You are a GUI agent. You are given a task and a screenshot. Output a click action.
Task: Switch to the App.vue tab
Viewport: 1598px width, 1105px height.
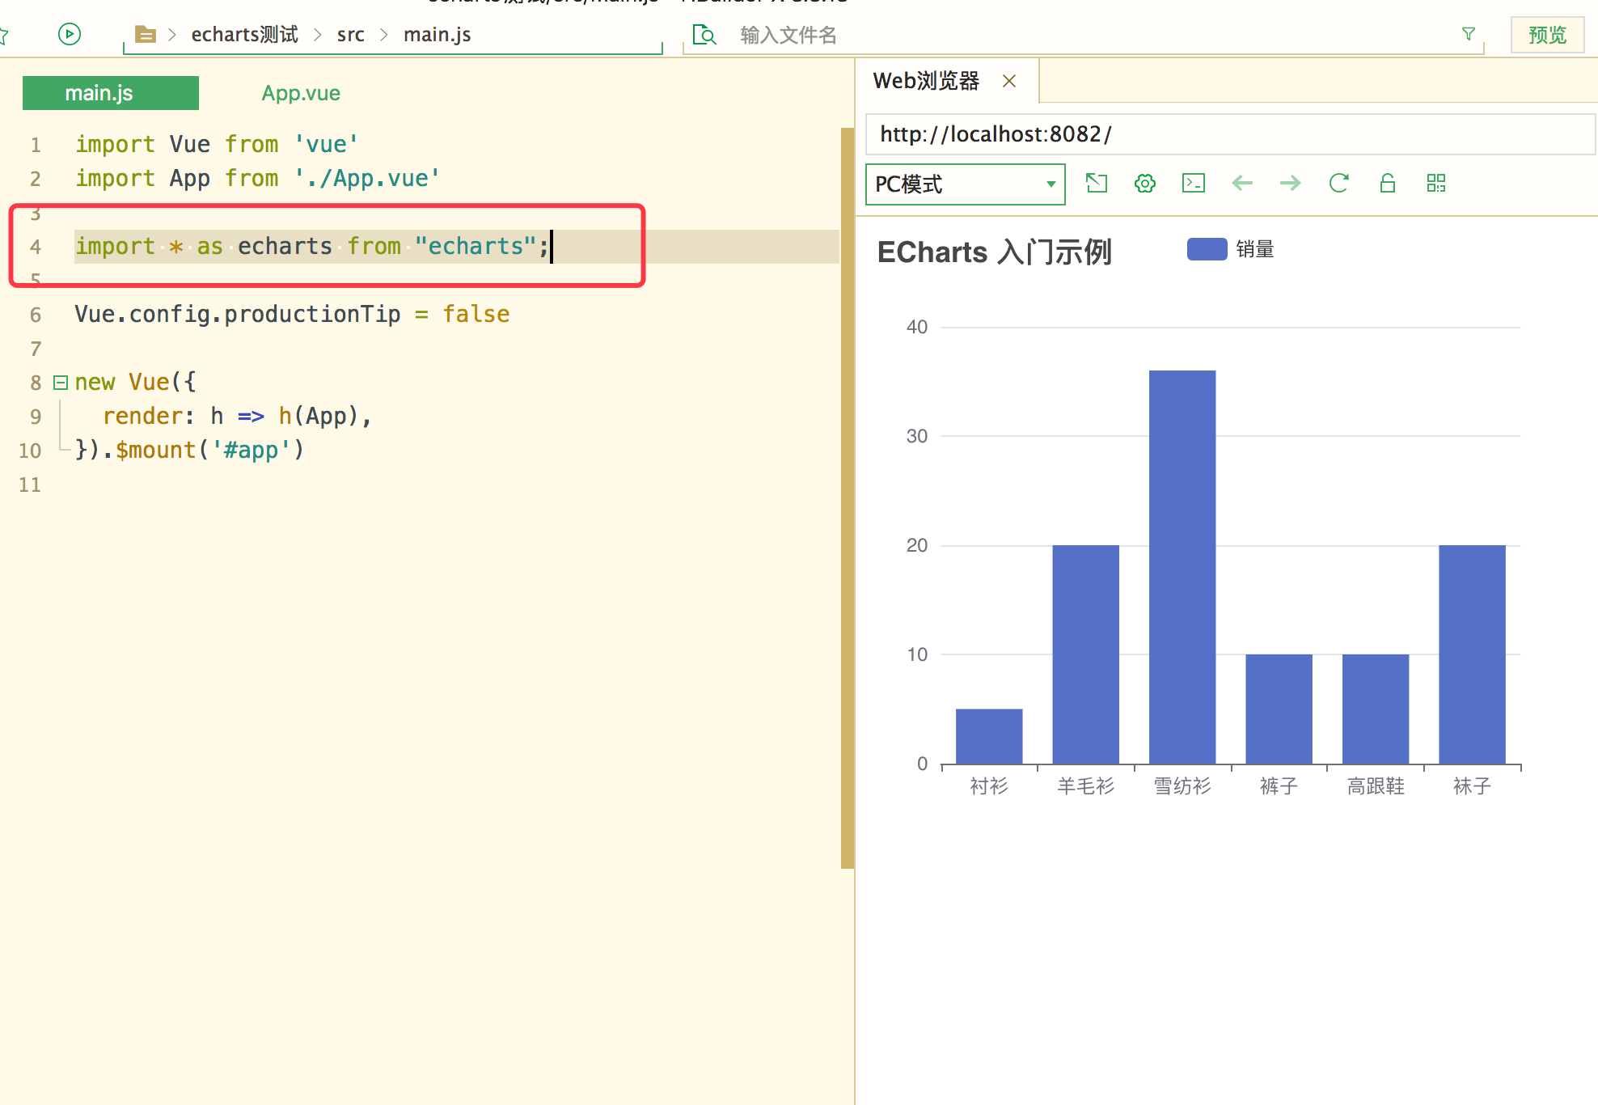[x=301, y=93]
